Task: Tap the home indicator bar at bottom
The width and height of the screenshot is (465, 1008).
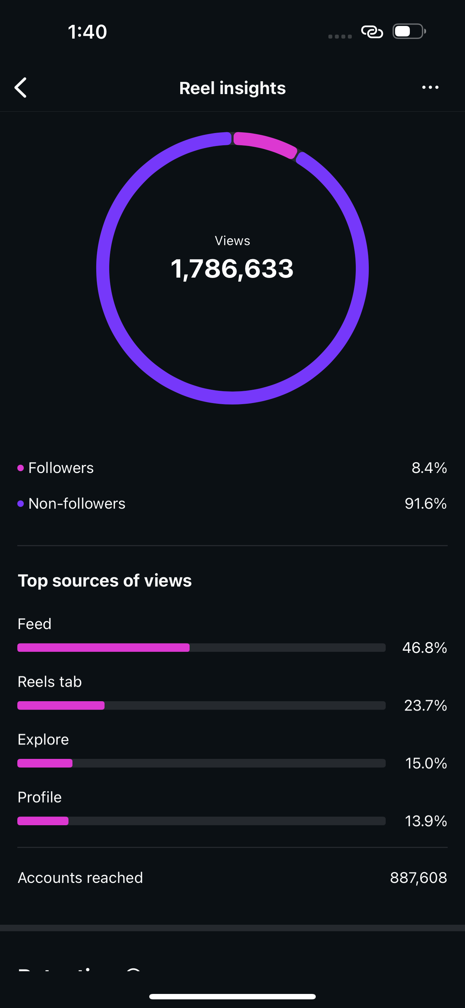Action: click(232, 996)
